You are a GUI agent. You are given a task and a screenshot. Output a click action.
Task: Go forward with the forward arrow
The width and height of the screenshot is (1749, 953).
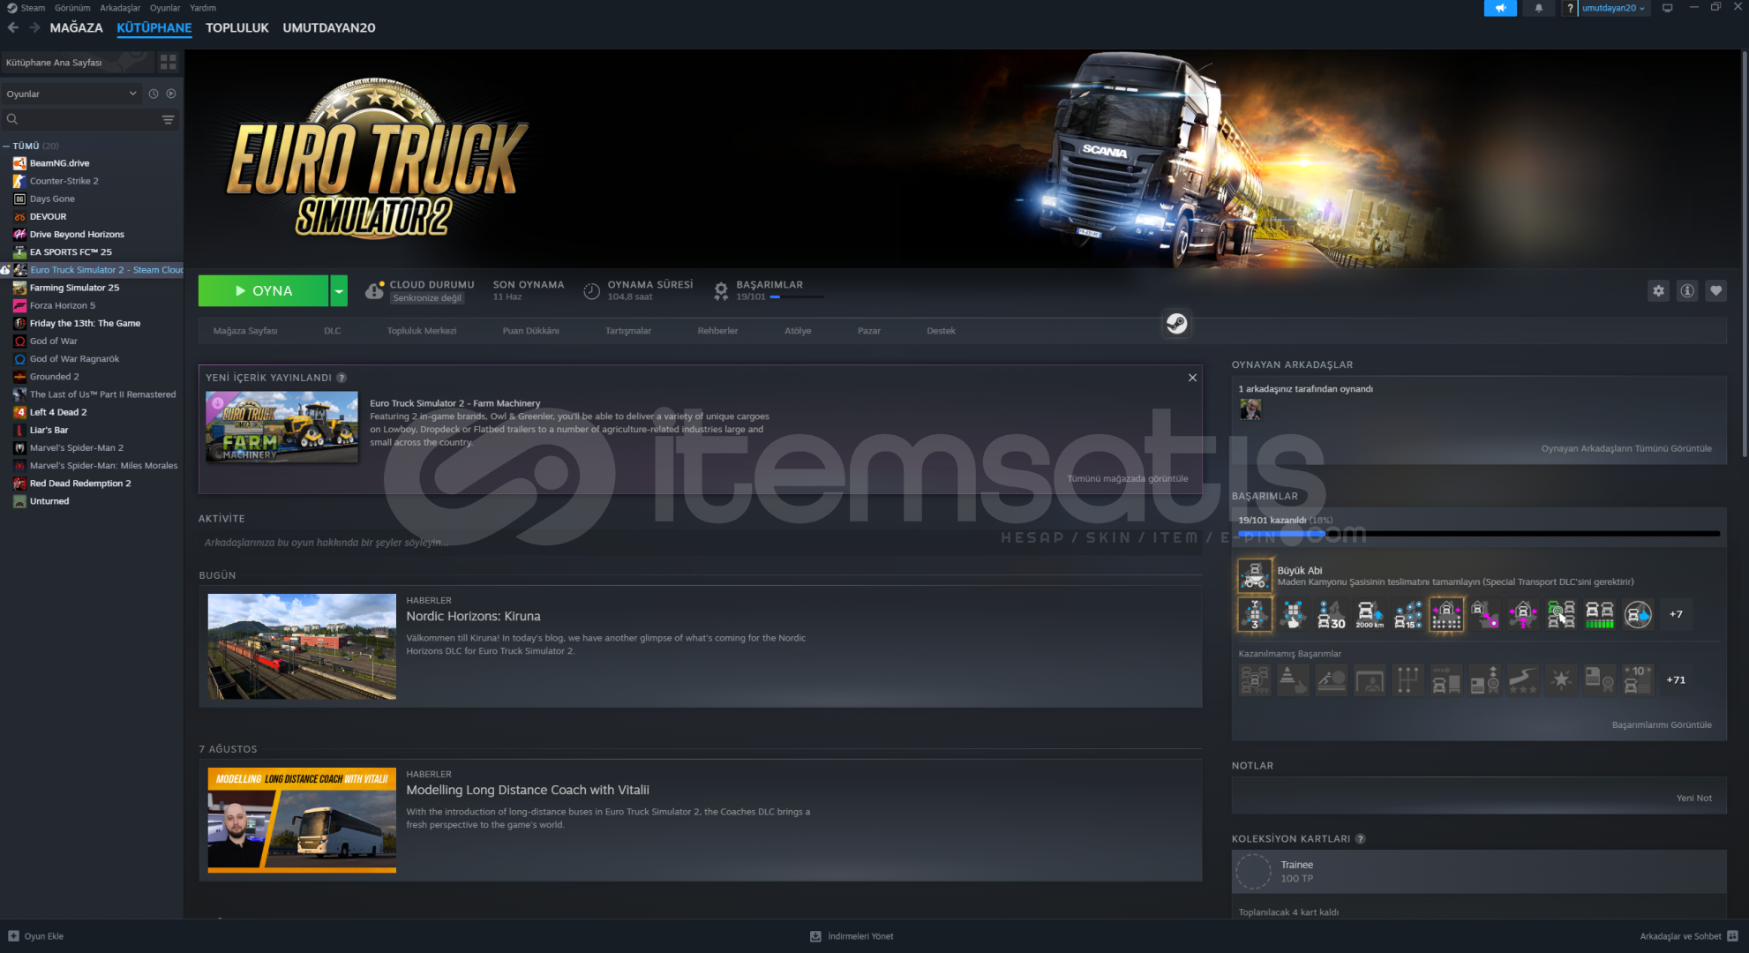click(34, 27)
